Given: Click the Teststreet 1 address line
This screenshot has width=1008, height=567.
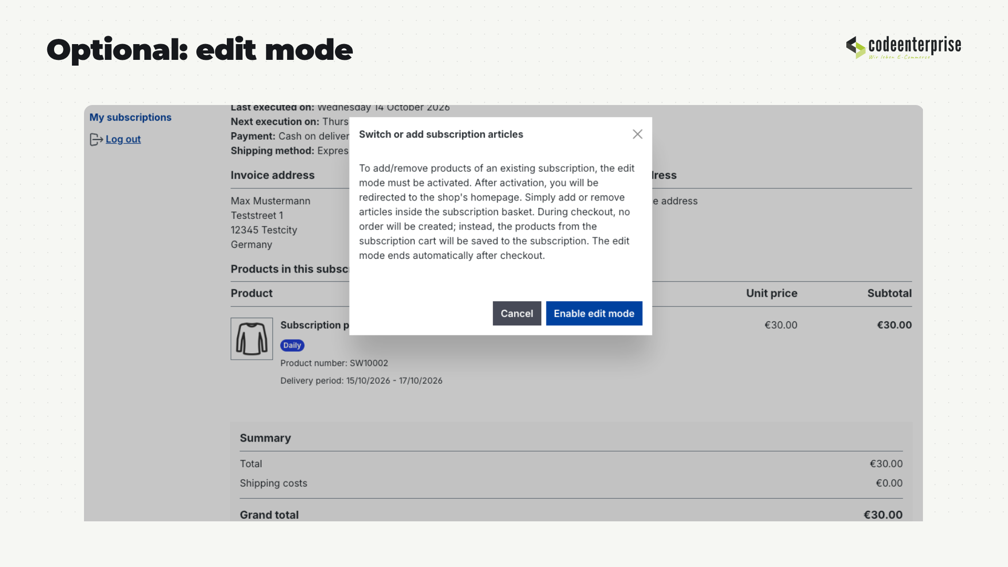Looking at the screenshot, I should [257, 216].
